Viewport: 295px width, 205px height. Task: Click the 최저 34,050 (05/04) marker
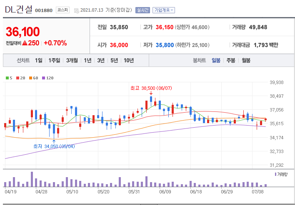(x=54, y=146)
